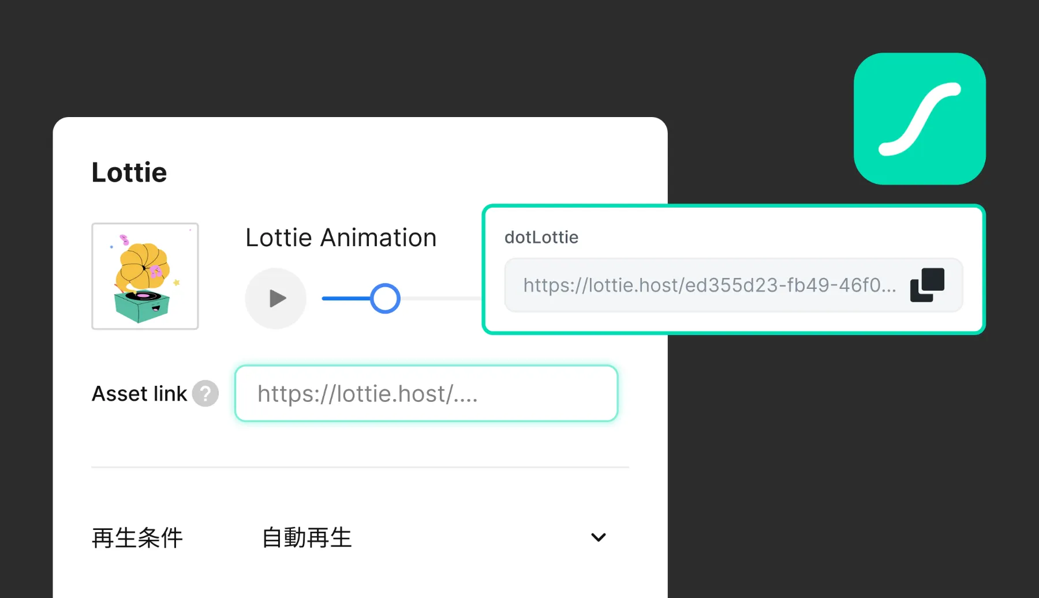
Task: Focus the Asset link input field
Action: [427, 393]
